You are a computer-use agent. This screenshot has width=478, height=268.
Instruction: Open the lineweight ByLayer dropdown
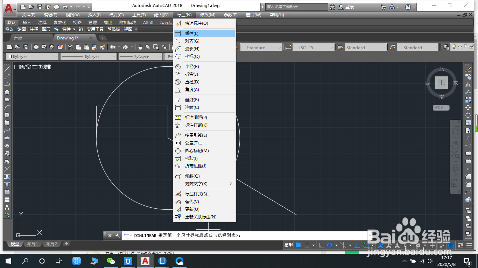click(x=141, y=57)
